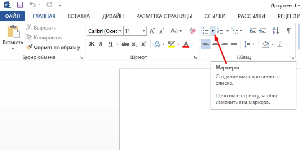Align text left
Screen dimensions: 300x150
[206, 44]
